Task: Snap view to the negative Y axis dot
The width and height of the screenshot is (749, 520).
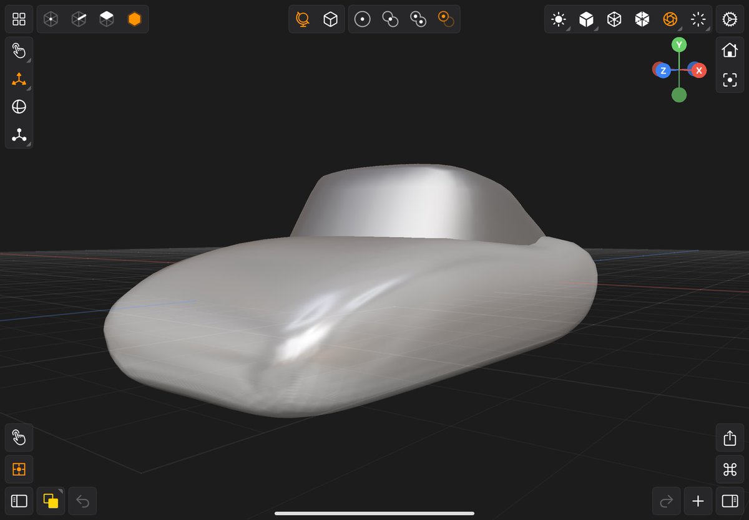Action: point(679,95)
